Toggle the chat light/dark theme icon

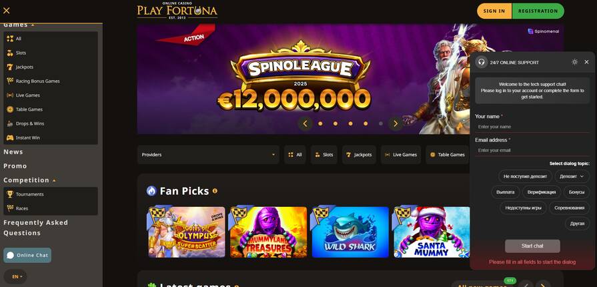tap(574, 62)
